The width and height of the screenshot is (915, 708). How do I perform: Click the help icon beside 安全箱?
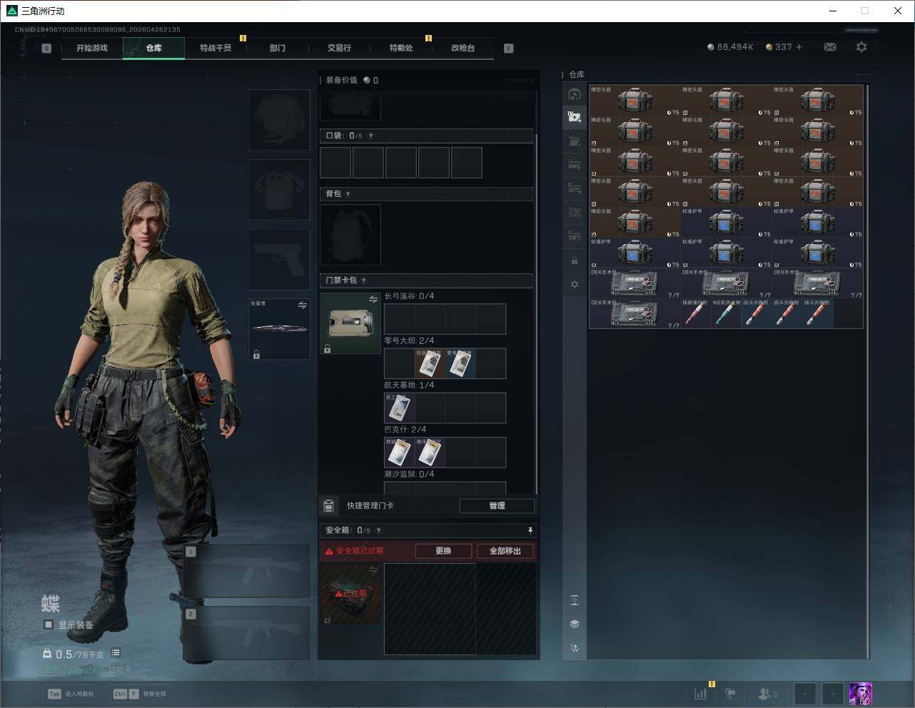coord(378,530)
